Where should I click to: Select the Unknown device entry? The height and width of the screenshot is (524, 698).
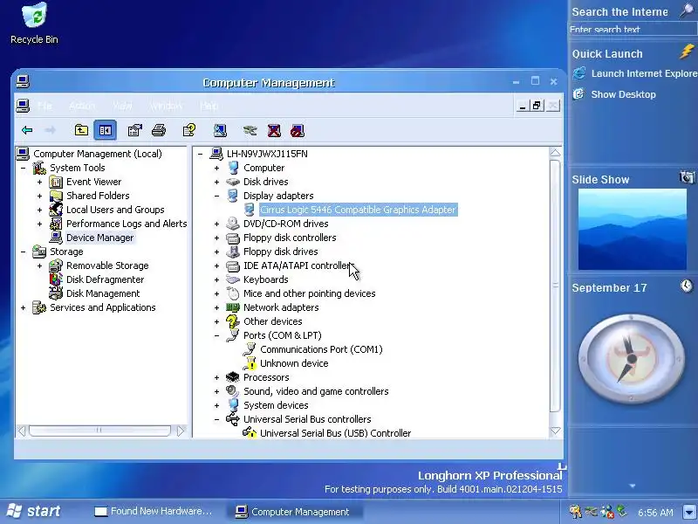tap(294, 363)
